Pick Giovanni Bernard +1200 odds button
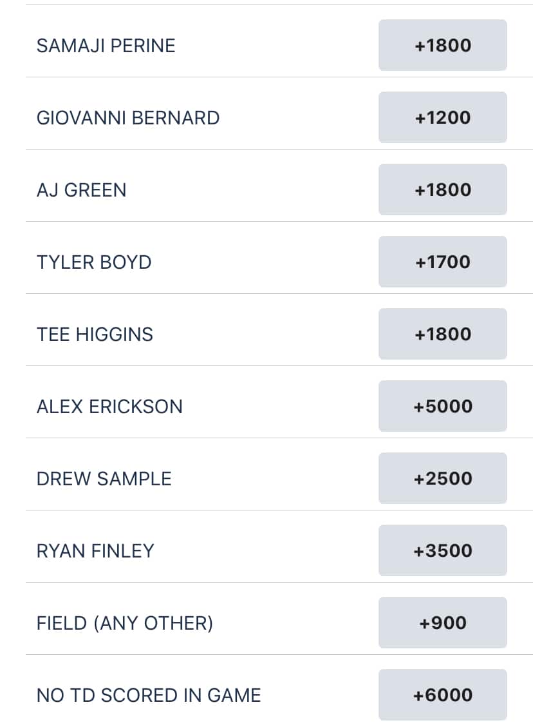Image resolution: width=533 pixels, height=727 pixels. 443,117
